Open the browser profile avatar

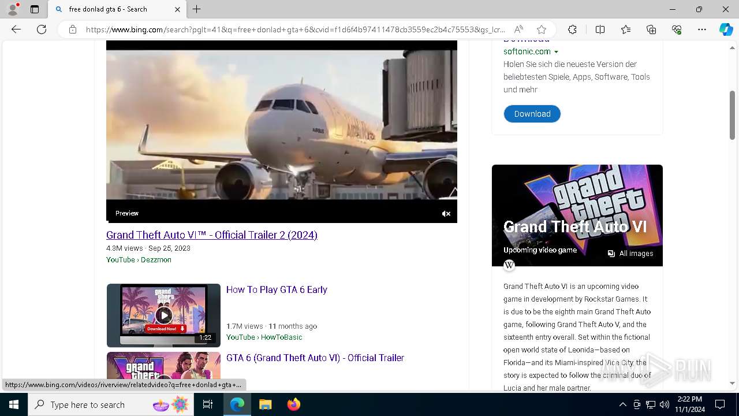tap(13, 9)
